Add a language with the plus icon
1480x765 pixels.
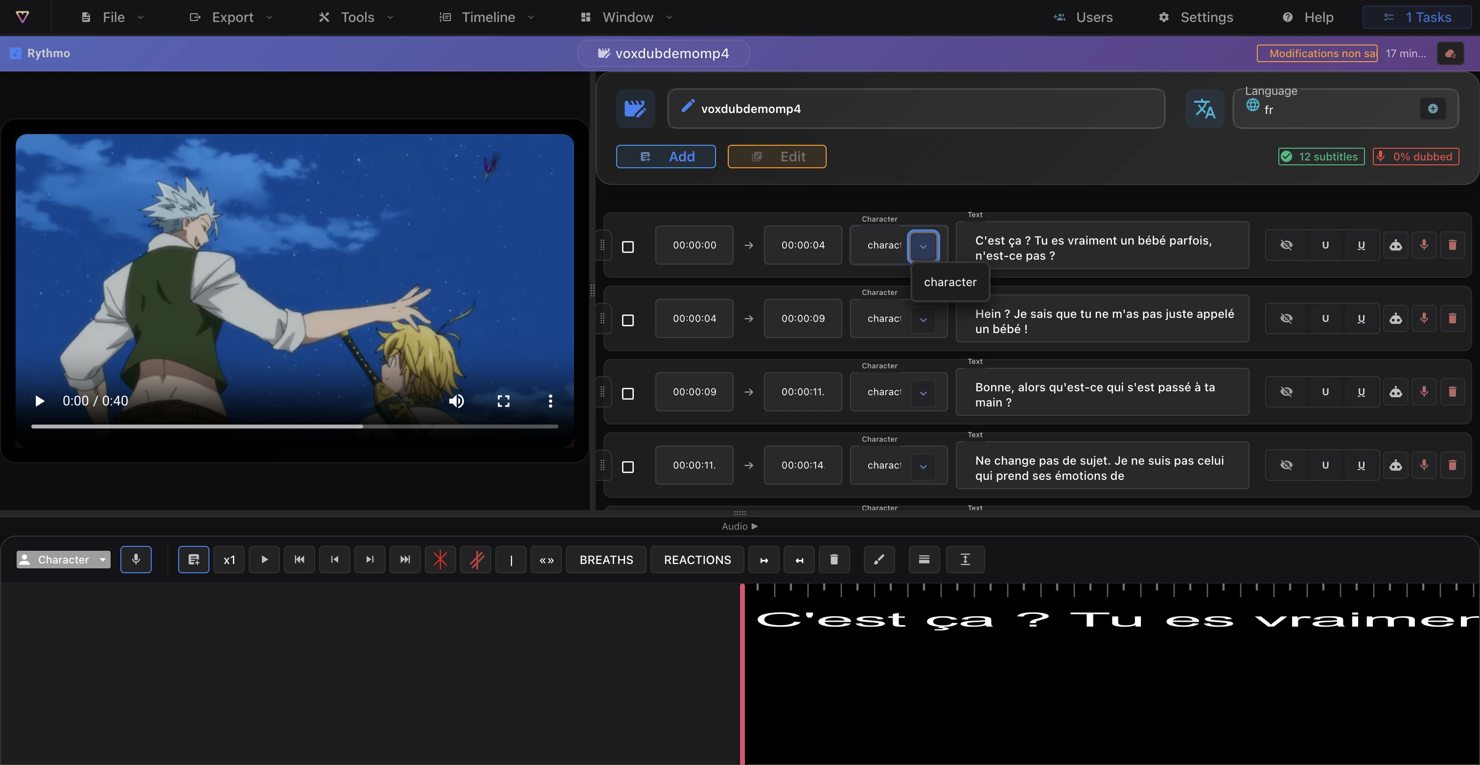1433,109
